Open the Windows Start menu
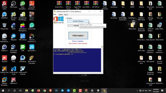The width and height of the screenshot is (166, 93). click(3, 91)
